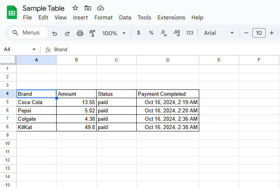
Task: Select the 49.8 amount cell
Action: click(x=76, y=127)
